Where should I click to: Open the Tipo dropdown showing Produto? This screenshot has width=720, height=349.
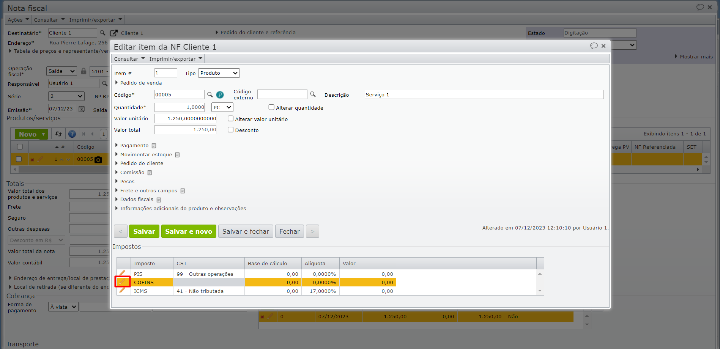pos(219,73)
